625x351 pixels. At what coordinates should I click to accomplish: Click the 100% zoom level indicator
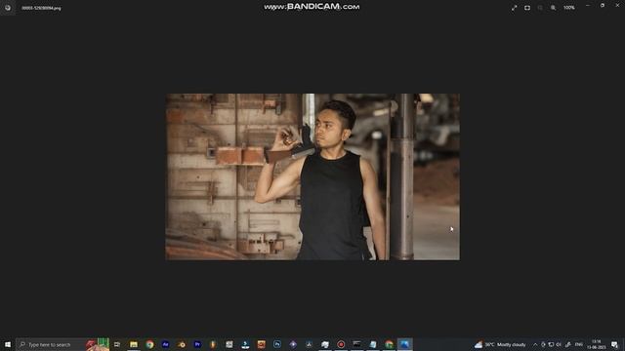point(569,8)
